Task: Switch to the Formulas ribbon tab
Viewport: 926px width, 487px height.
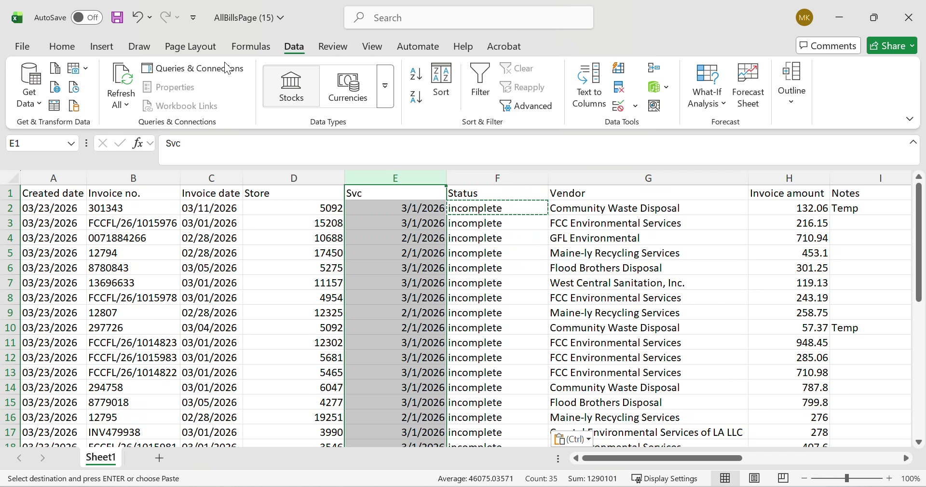Action: pyautogui.click(x=250, y=46)
